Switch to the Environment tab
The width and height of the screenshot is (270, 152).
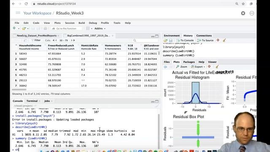pyautogui.click(x=172, y=35)
